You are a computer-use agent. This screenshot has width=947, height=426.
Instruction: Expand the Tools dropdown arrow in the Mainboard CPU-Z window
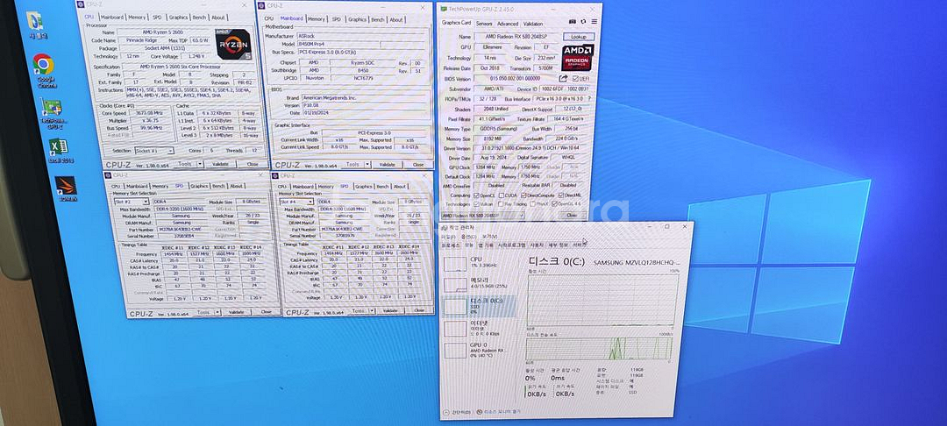367,164
